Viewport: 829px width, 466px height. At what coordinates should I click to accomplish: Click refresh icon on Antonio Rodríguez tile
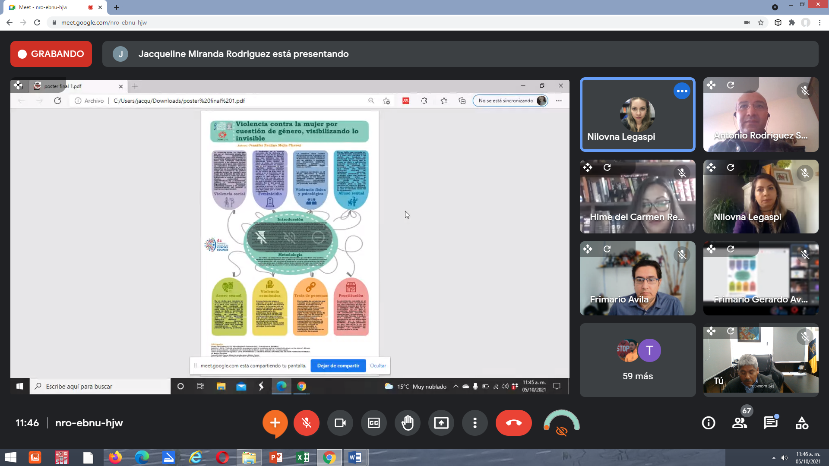(x=731, y=85)
